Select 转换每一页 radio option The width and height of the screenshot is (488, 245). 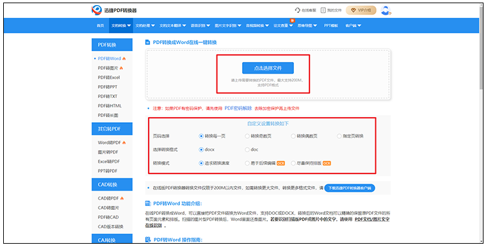point(201,136)
